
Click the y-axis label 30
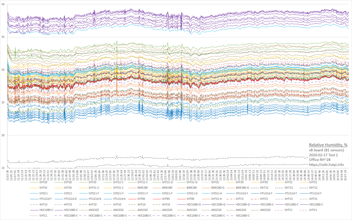3,70
